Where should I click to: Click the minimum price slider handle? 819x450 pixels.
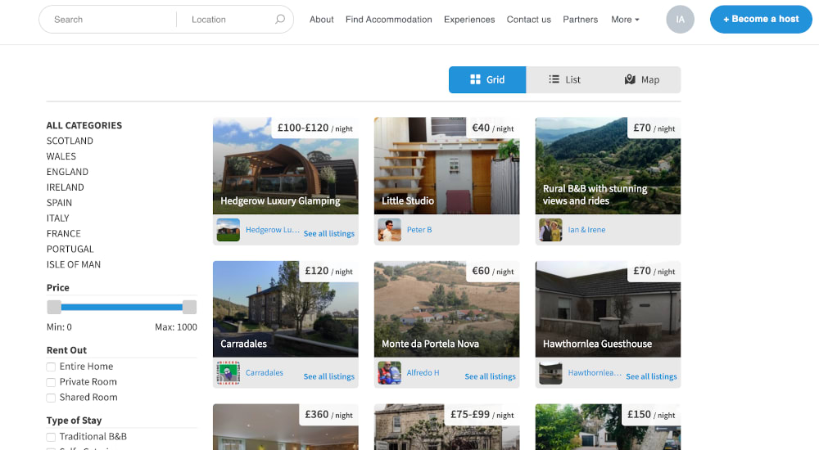coord(54,307)
